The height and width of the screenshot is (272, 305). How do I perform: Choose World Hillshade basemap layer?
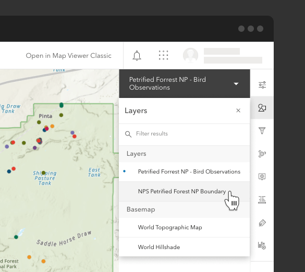click(185, 247)
